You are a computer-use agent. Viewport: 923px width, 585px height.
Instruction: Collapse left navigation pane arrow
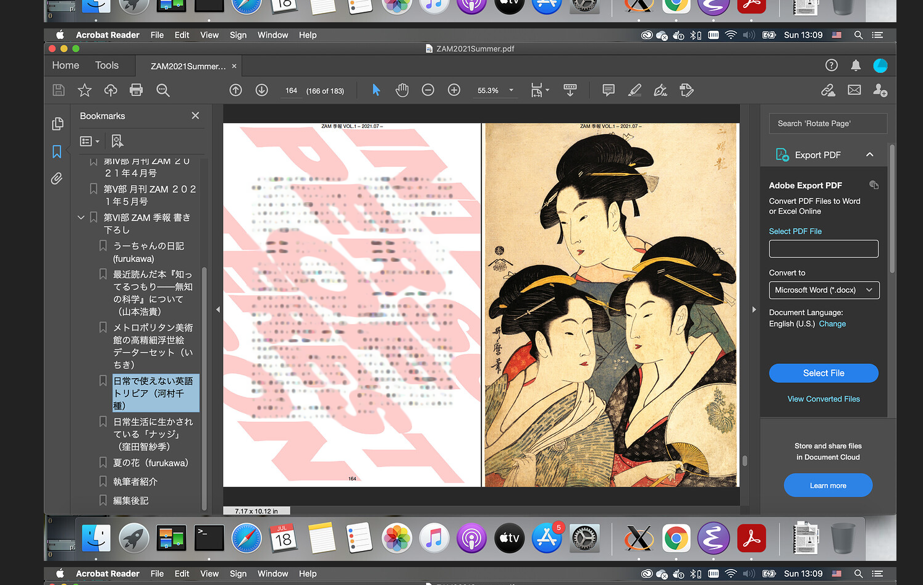217,309
